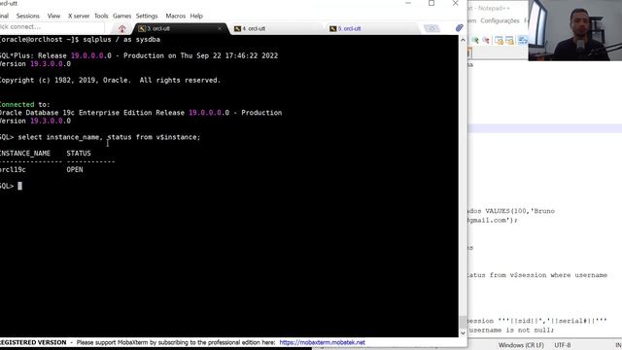Viewport: 622px width, 350px height.
Task: Open the Settings menu
Action: (x=147, y=16)
